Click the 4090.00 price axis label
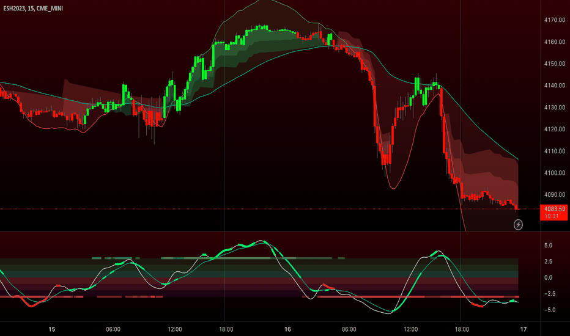 pyautogui.click(x=554, y=195)
